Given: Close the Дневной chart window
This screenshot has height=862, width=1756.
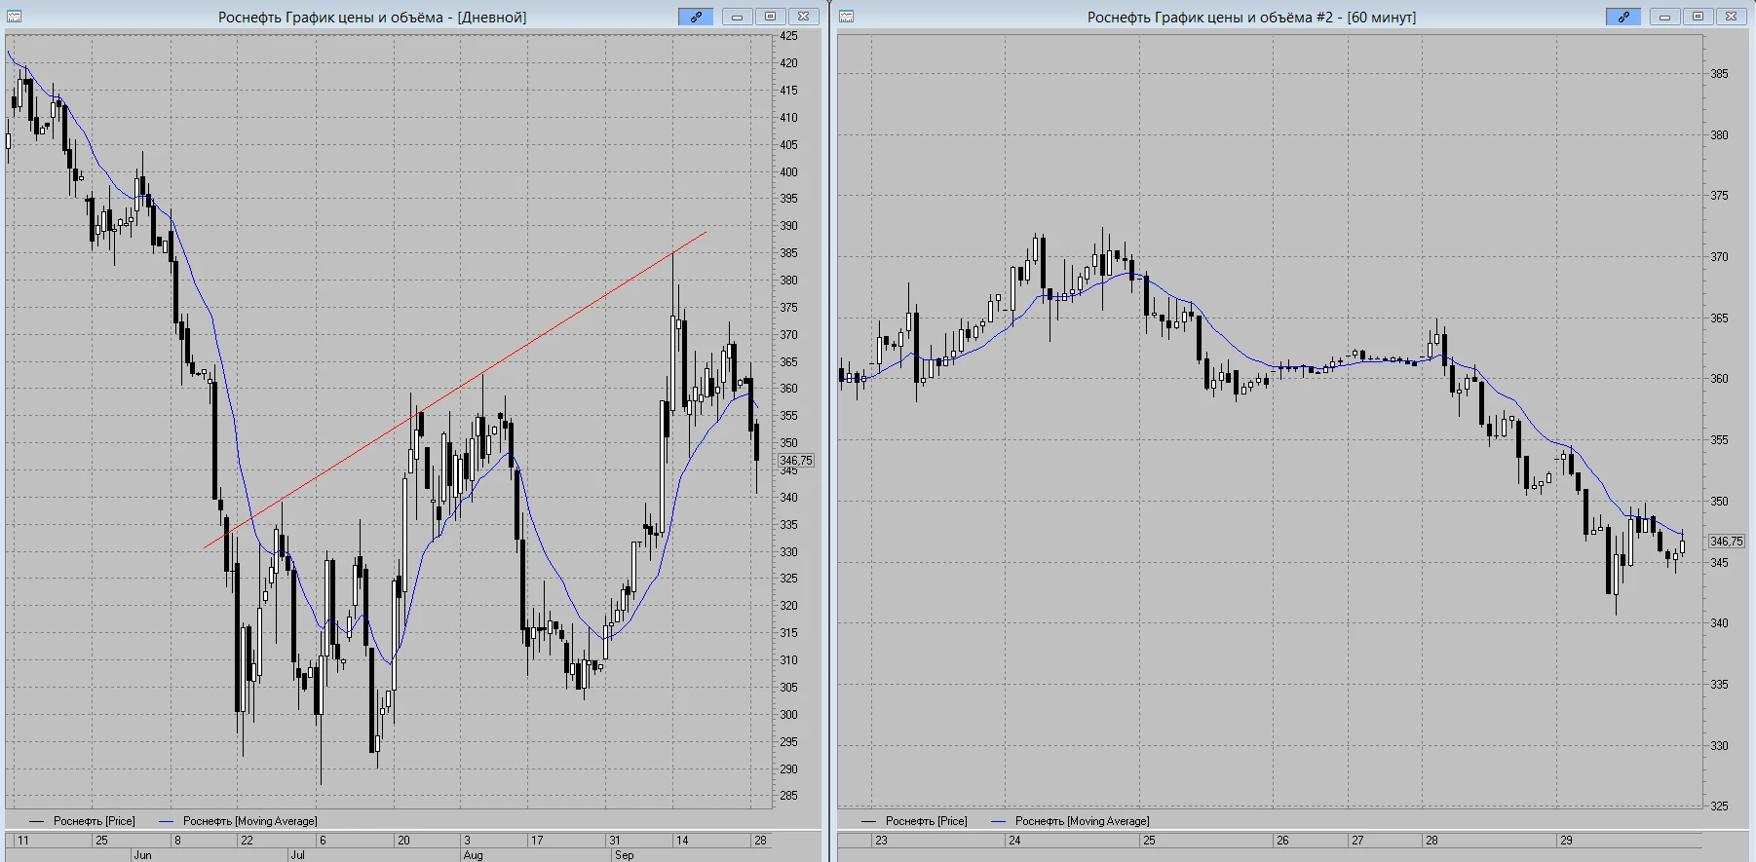Looking at the screenshot, I should [x=803, y=17].
